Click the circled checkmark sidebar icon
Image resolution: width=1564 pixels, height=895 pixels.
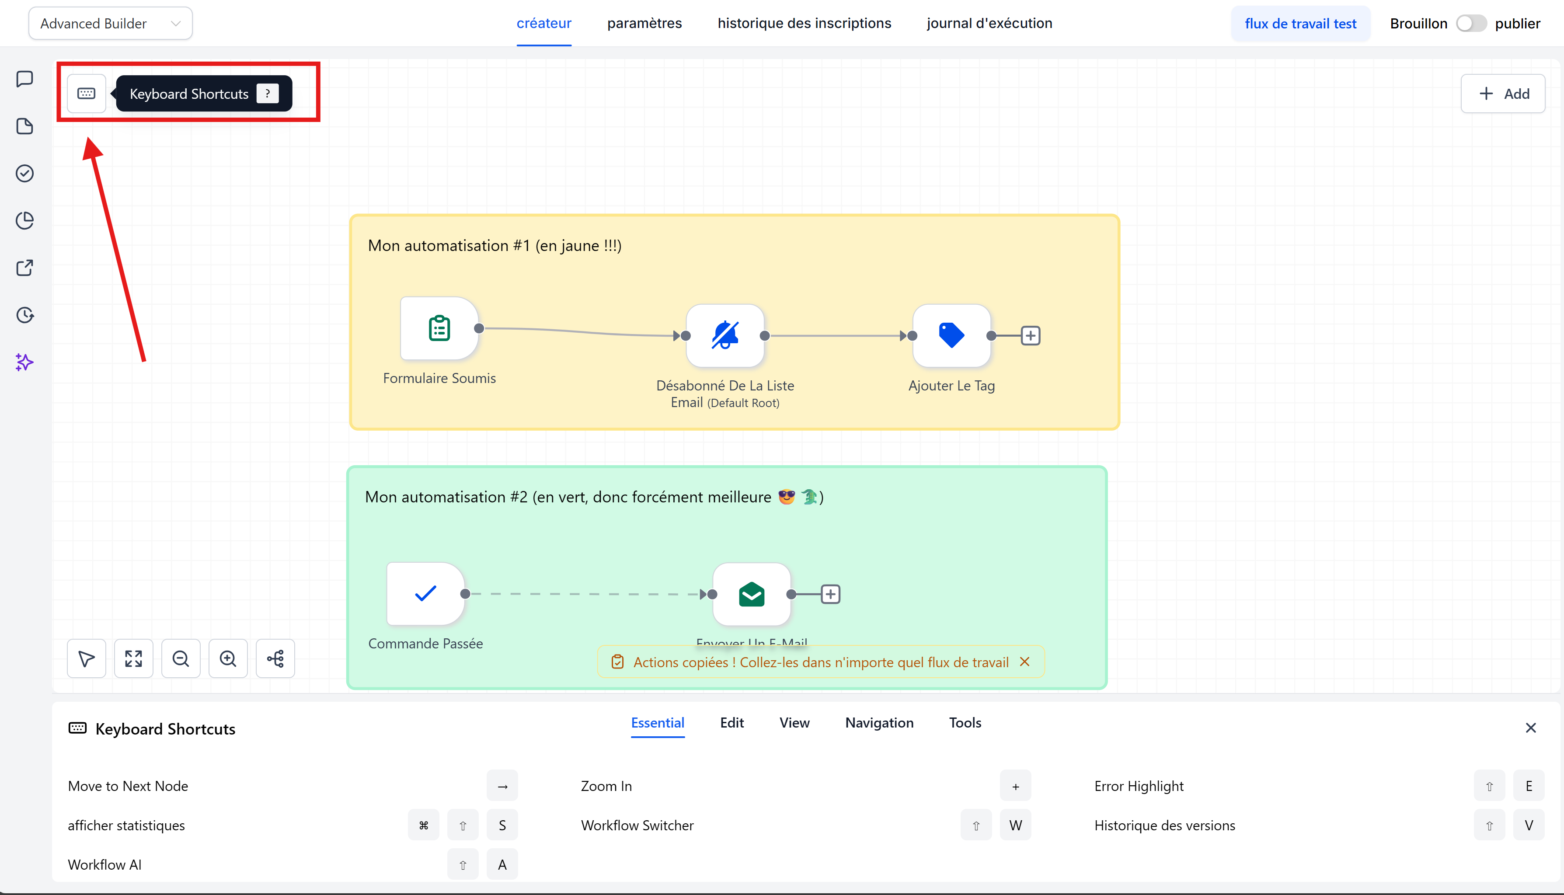[x=24, y=173]
